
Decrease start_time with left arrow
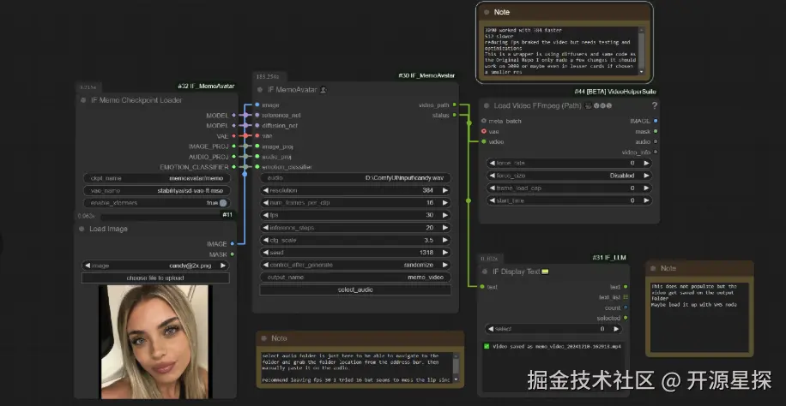[x=493, y=200]
